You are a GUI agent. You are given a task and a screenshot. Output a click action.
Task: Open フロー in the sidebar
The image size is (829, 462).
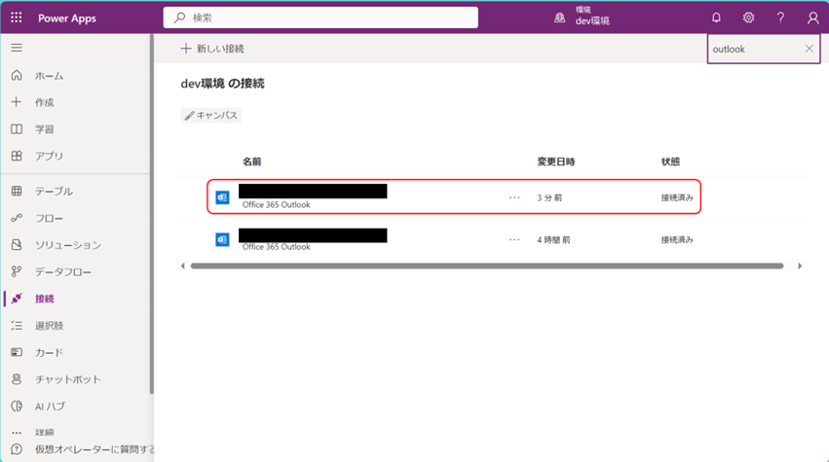click(x=49, y=219)
